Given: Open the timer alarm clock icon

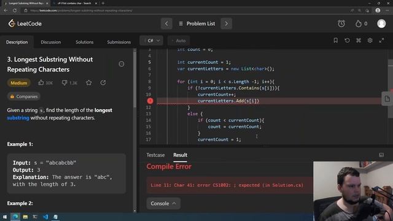Looking at the screenshot, I should (x=341, y=23).
